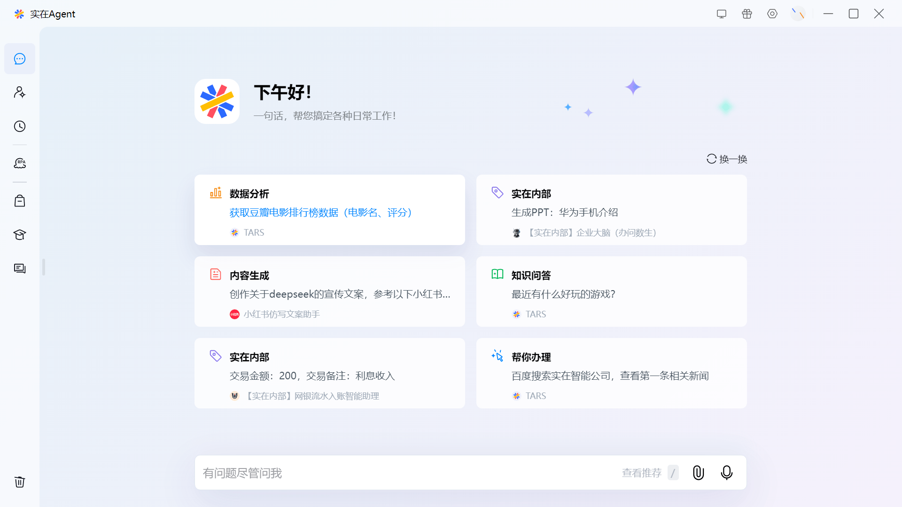Open the graduation cap learning icon
902x507 pixels.
pos(20,235)
